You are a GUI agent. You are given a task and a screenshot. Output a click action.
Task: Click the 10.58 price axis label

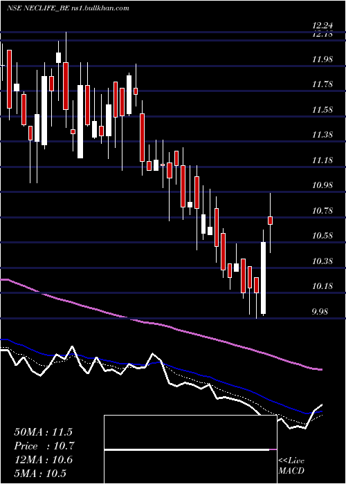(x=322, y=236)
